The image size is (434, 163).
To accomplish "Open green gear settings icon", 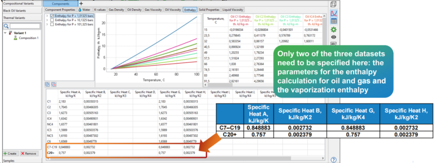I will 333,30.
